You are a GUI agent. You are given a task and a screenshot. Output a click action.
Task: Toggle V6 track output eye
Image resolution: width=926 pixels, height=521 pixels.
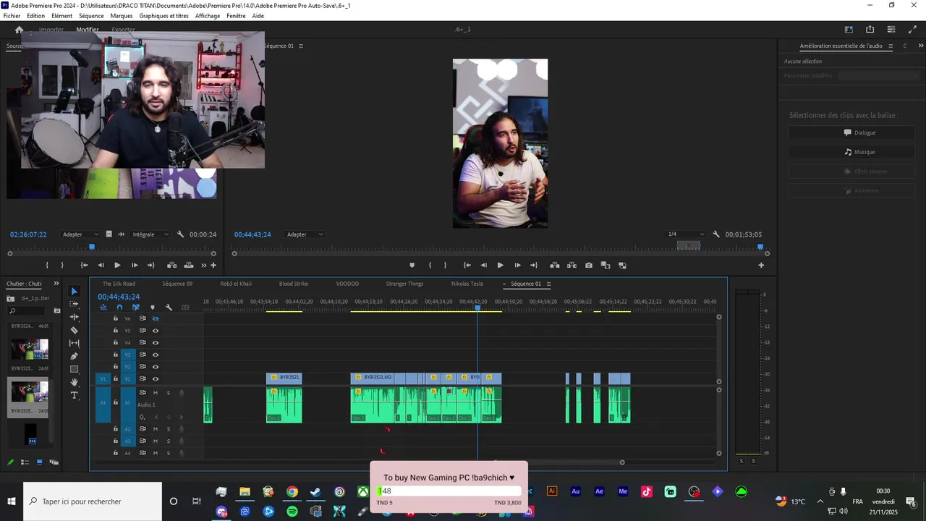point(156,318)
